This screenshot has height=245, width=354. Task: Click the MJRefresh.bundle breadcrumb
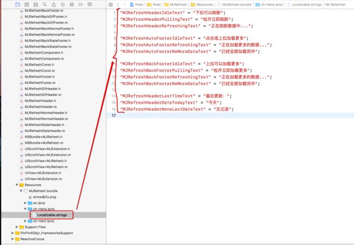234,4
